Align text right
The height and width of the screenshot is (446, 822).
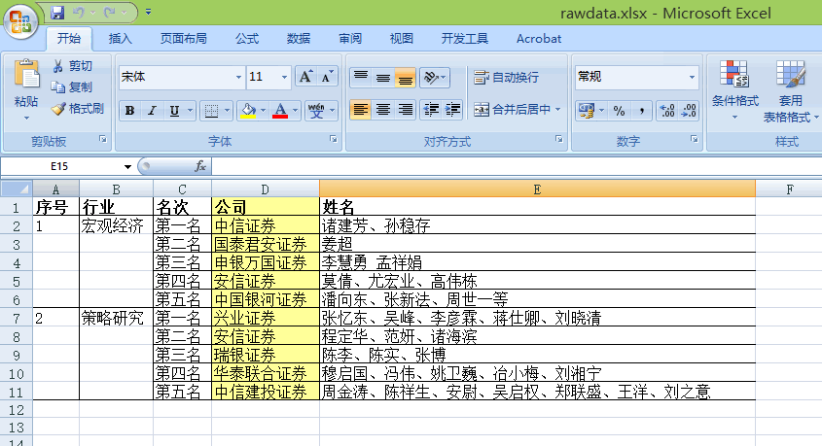point(406,110)
